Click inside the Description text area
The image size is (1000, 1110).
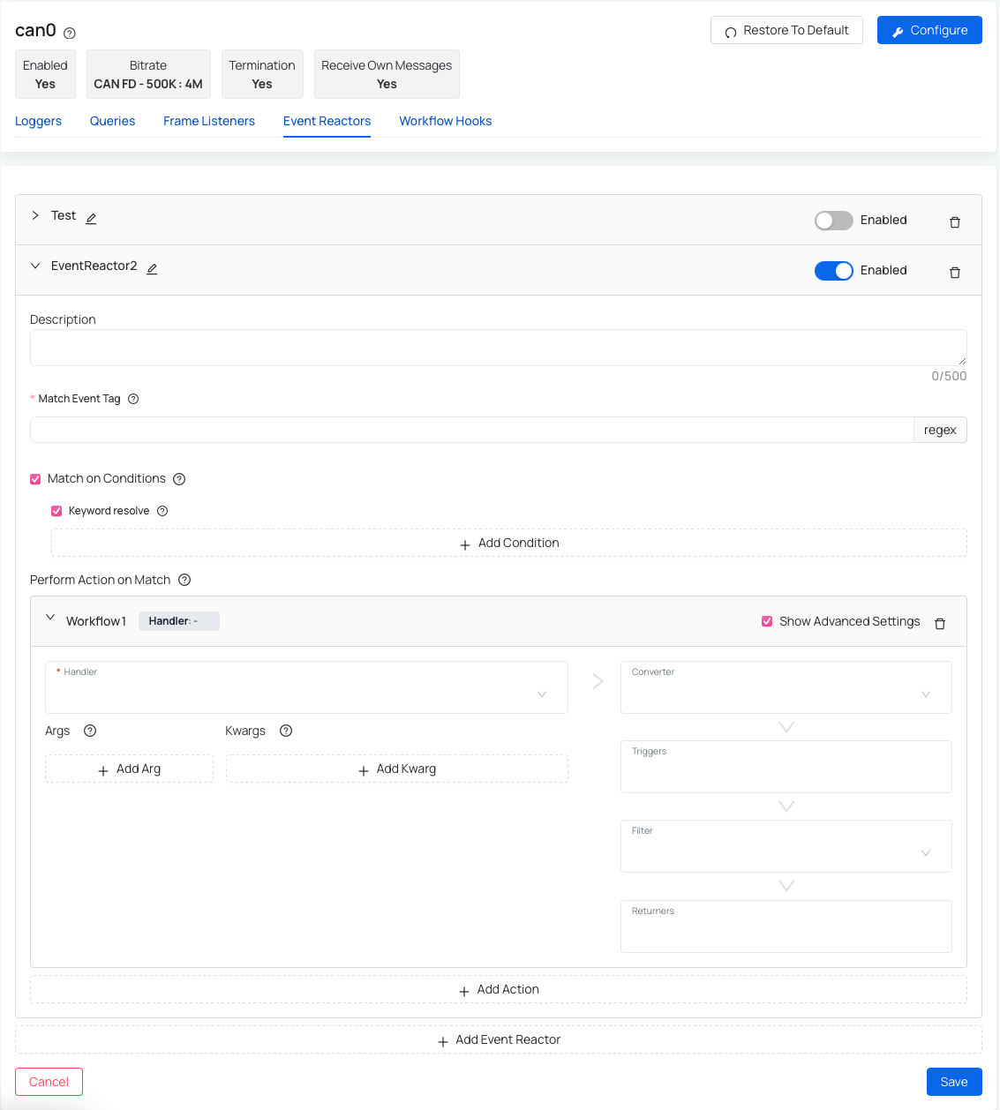pyautogui.click(x=499, y=347)
